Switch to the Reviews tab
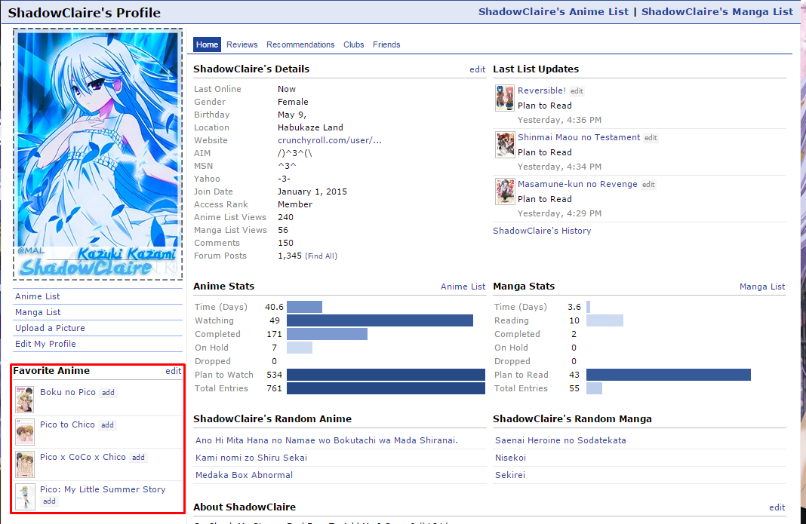 tap(241, 44)
